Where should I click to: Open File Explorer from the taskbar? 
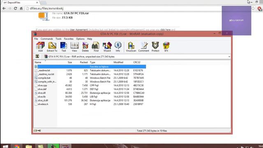(x=29, y=146)
